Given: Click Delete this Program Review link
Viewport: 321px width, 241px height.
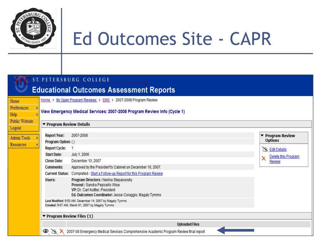Looking at the screenshot, I should (284, 159).
